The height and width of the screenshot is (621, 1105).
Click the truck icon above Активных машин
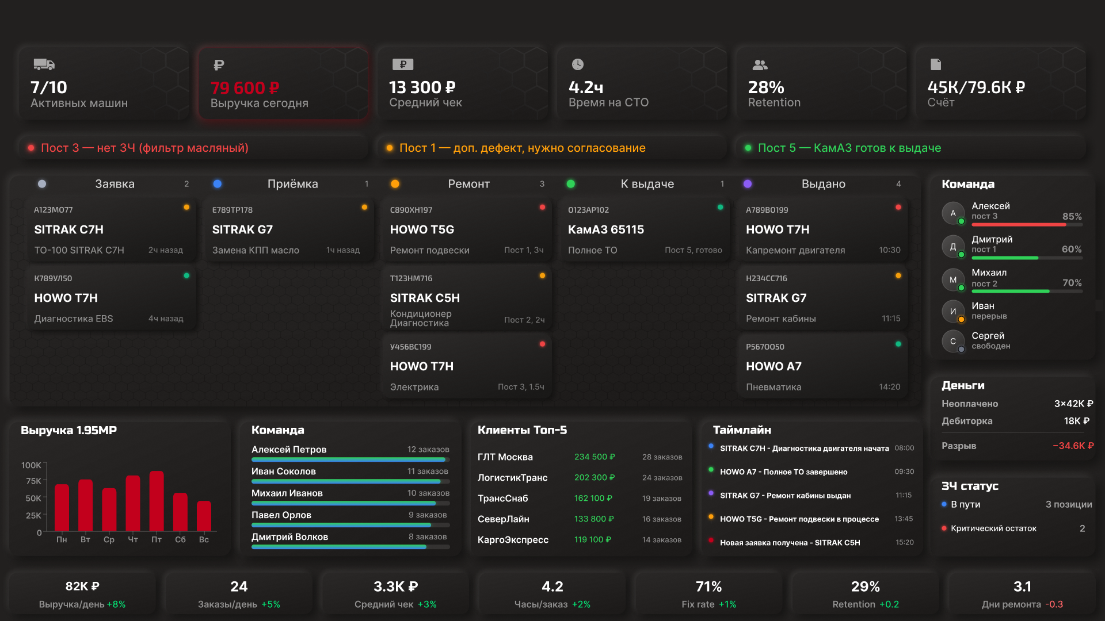tap(44, 64)
